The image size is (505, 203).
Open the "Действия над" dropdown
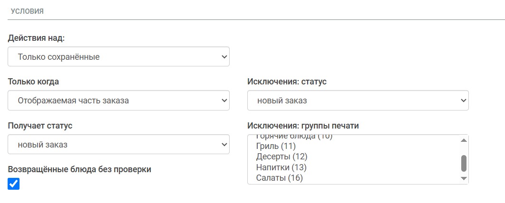click(x=118, y=56)
